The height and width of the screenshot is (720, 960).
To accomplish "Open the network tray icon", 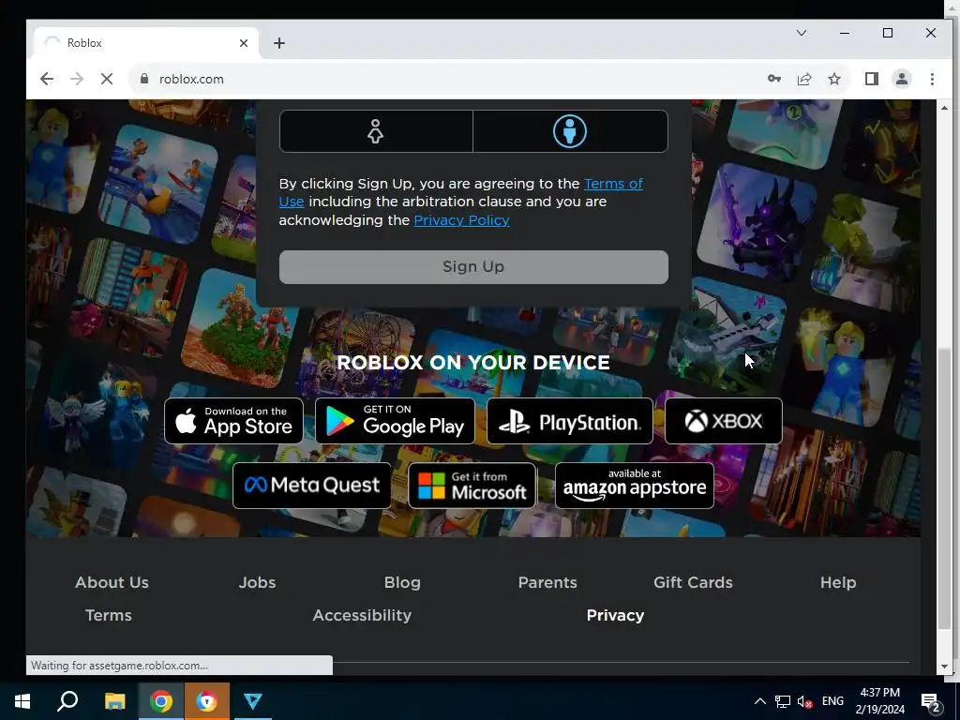I will click(x=783, y=701).
